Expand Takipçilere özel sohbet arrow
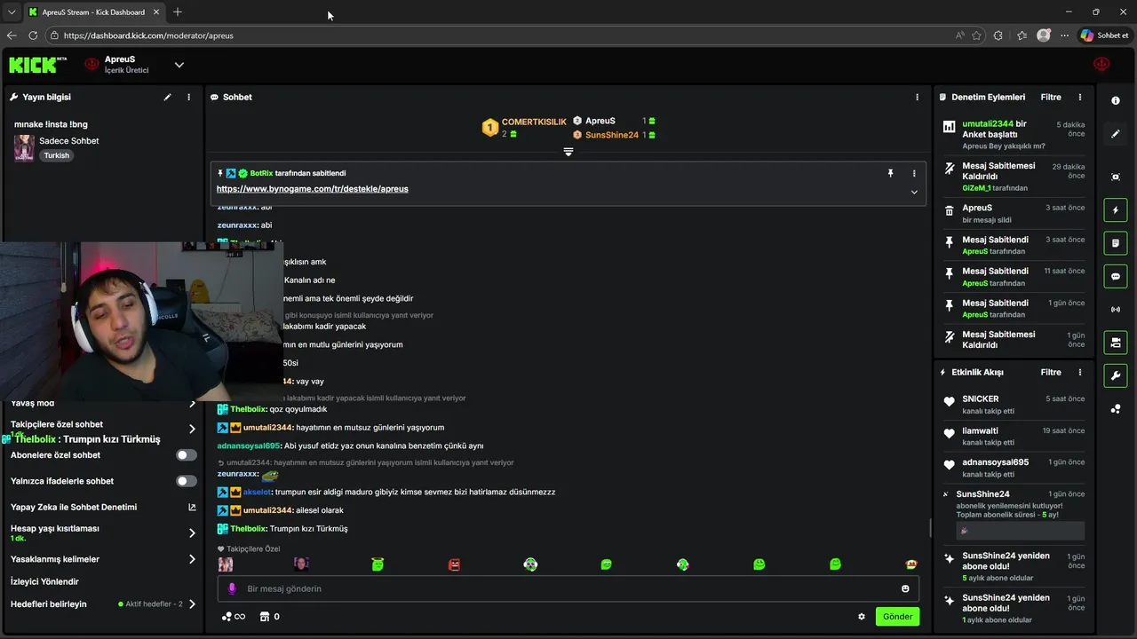This screenshot has width=1137, height=639. tap(192, 429)
